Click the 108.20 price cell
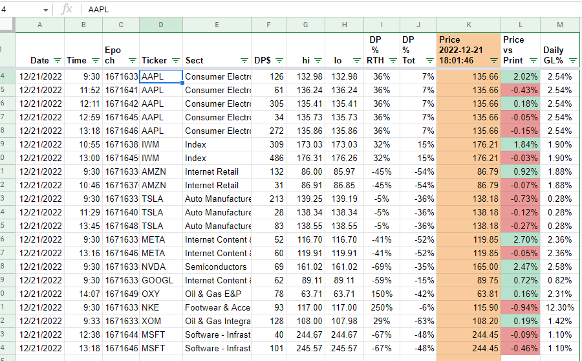Screen dimensions: 582x361 pyautogui.click(x=469, y=322)
